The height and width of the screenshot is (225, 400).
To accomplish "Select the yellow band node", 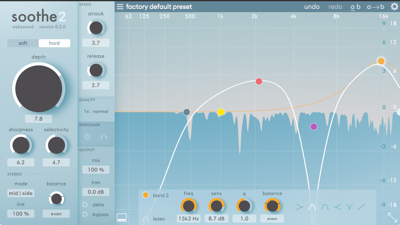I will click(x=221, y=112).
